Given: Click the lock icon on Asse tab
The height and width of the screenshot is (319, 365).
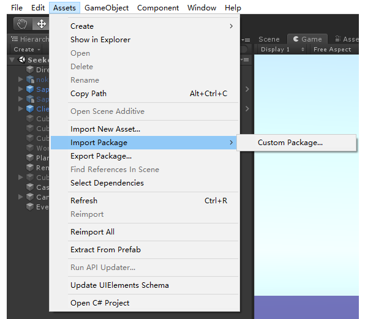Looking at the screenshot, I should [337, 39].
